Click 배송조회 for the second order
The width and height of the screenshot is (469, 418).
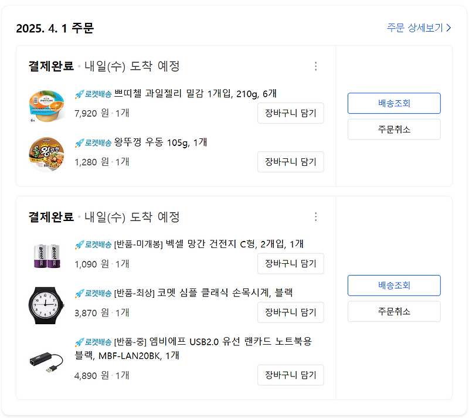[x=394, y=286]
